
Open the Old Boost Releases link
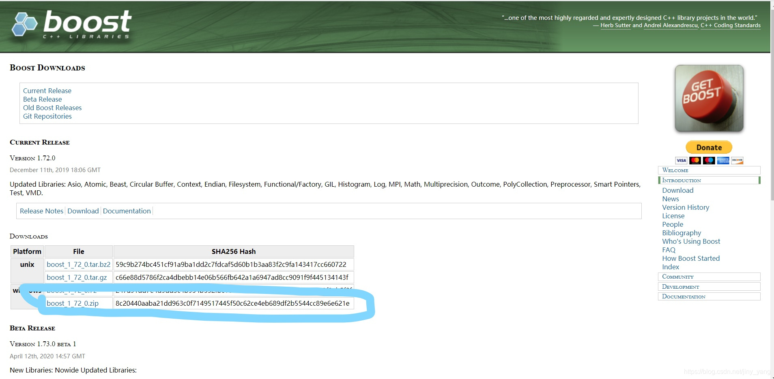(x=52, y=108)
